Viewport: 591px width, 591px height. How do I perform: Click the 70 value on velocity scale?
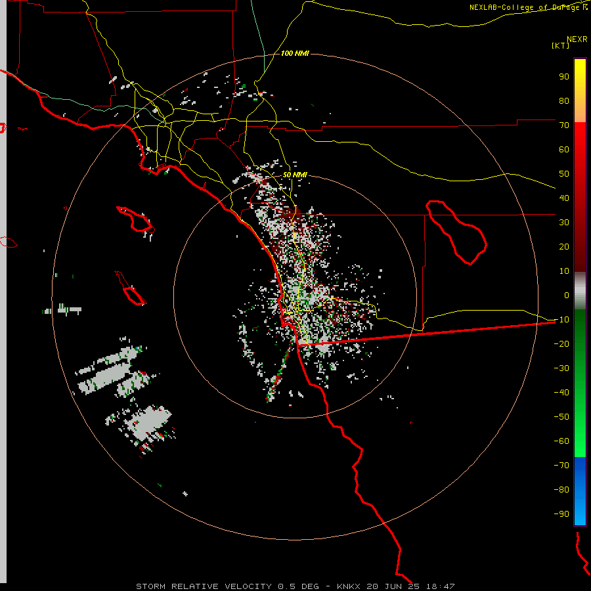pyautogui.click(x=564, y=125)
